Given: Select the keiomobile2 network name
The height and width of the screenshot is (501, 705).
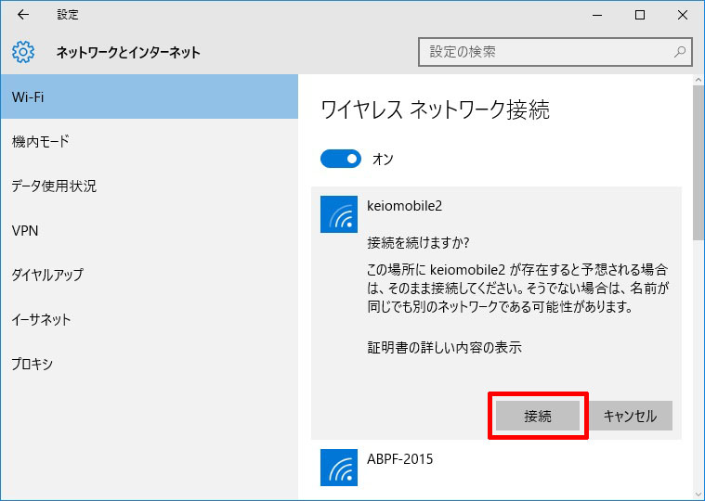Looking at the screenshot, I should point(404,206).
